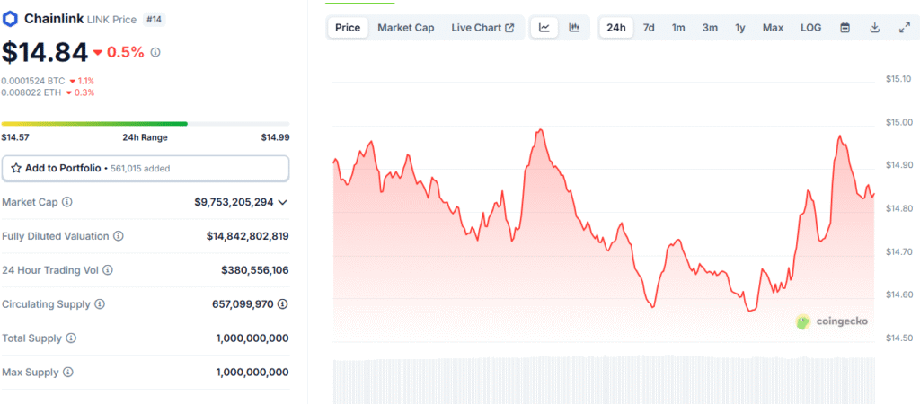The height and width of the screenshot is (404, 920).
Task: Open the Live Chart external link
Action: [482, 28]
